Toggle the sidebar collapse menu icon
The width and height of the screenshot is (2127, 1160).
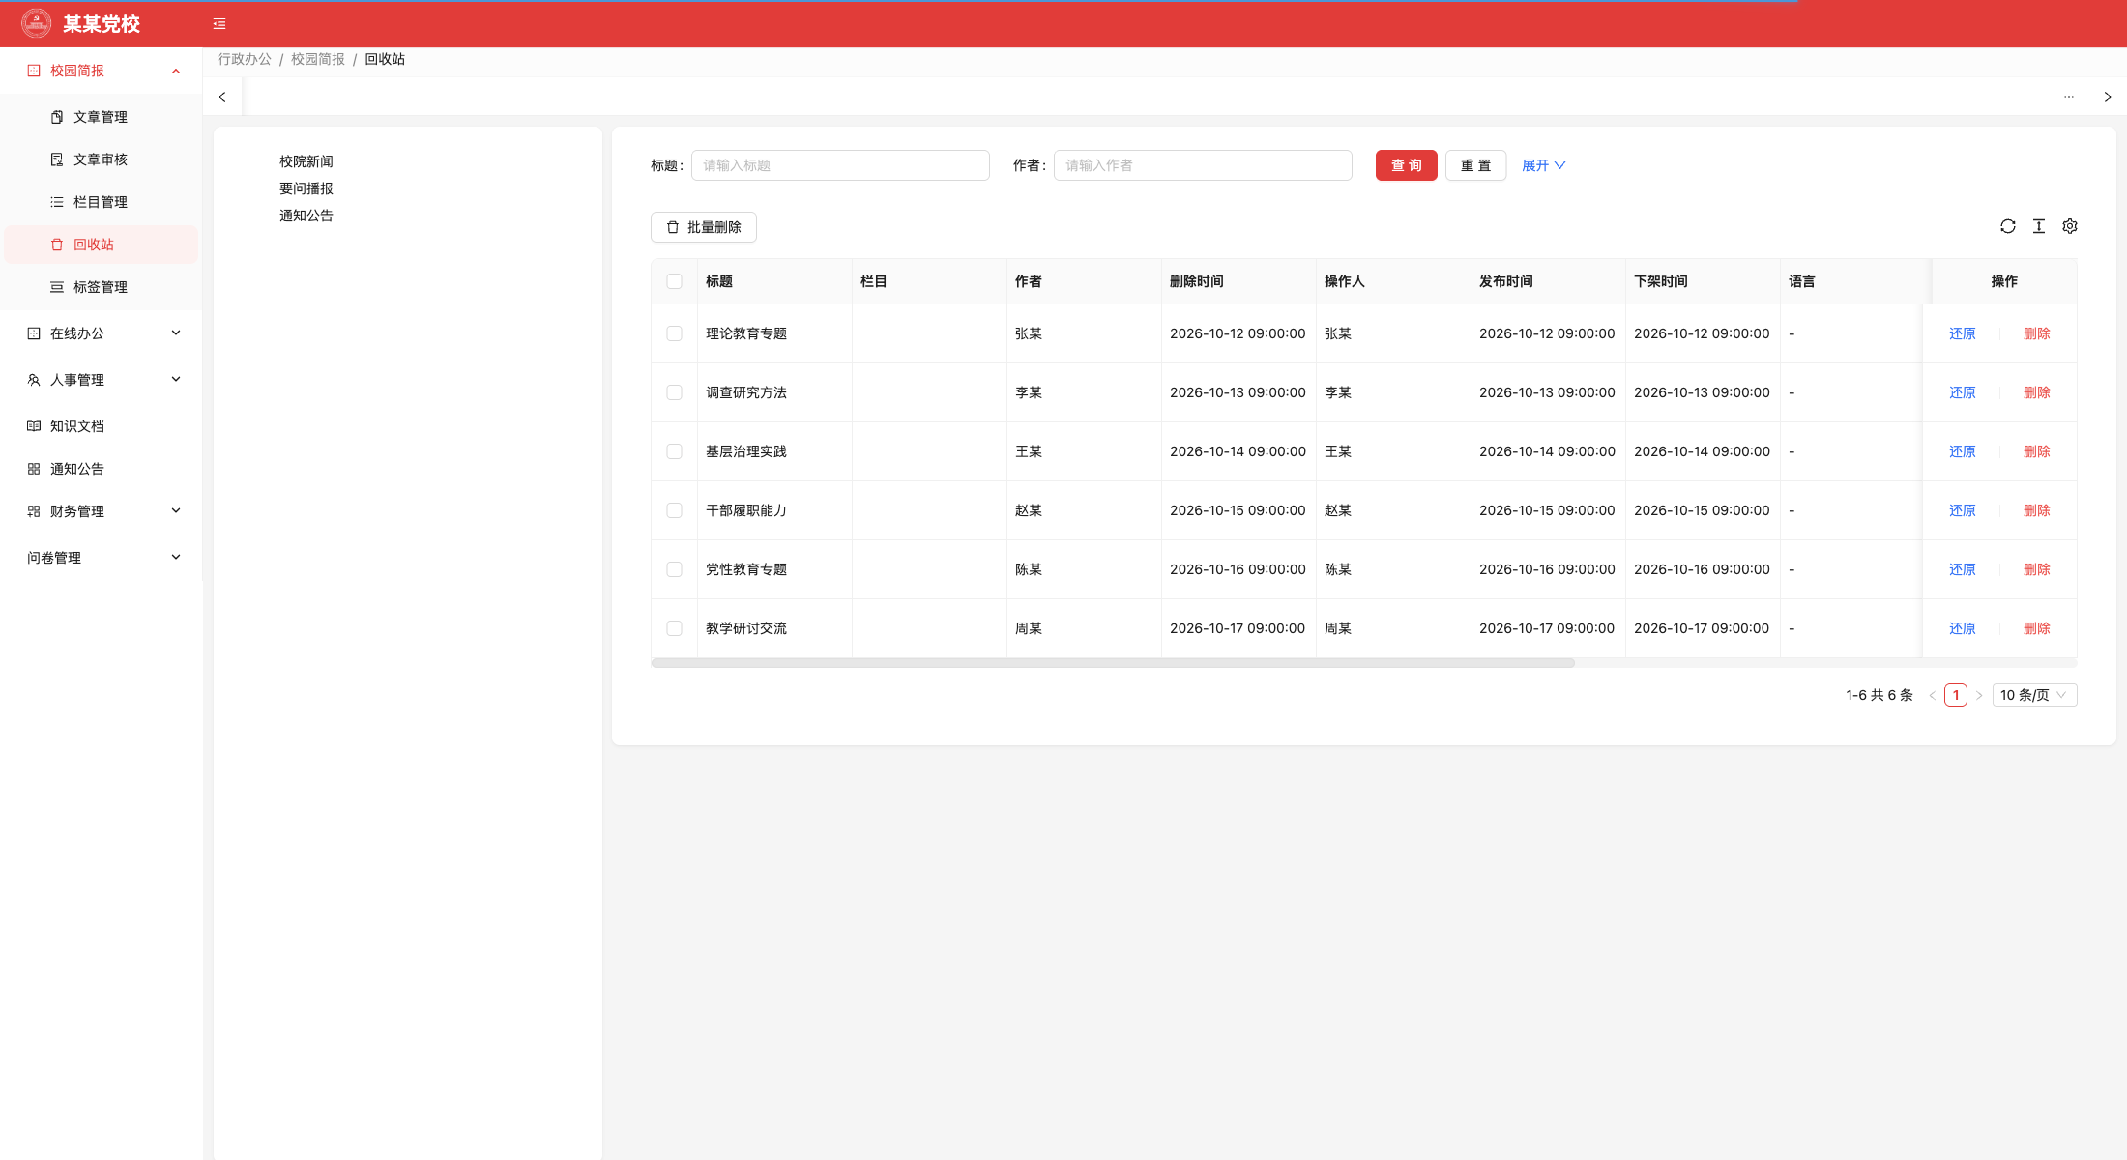point(219,24)
